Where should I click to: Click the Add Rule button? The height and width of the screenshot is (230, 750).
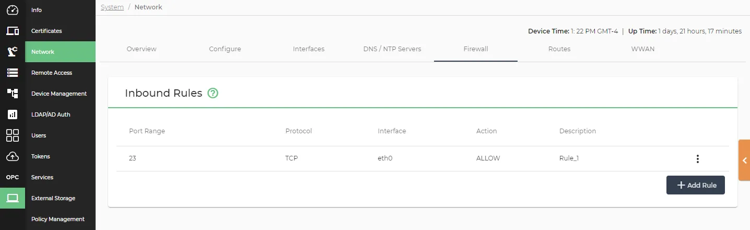(x=696, y=185)
